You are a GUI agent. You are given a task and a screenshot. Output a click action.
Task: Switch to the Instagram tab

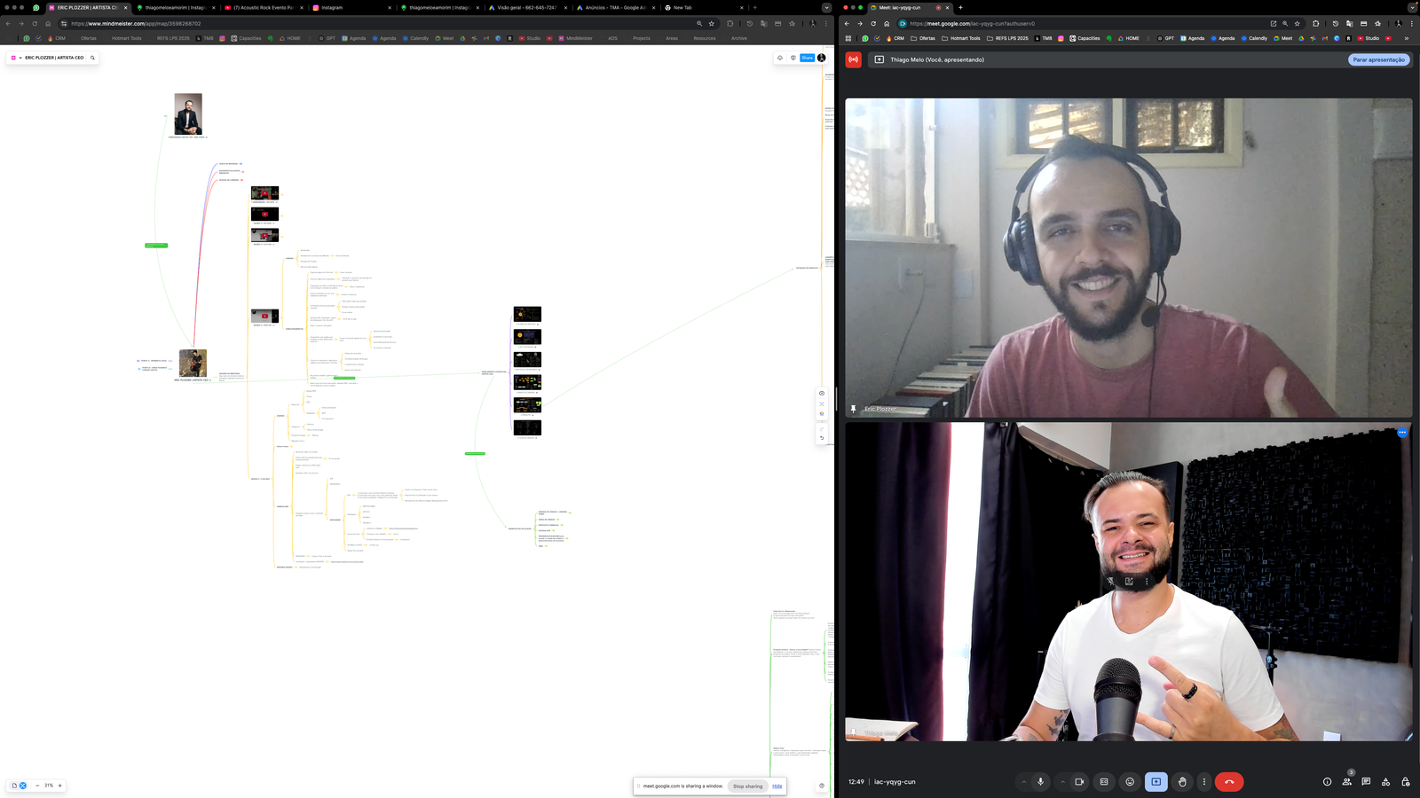(x=351, y=7)
